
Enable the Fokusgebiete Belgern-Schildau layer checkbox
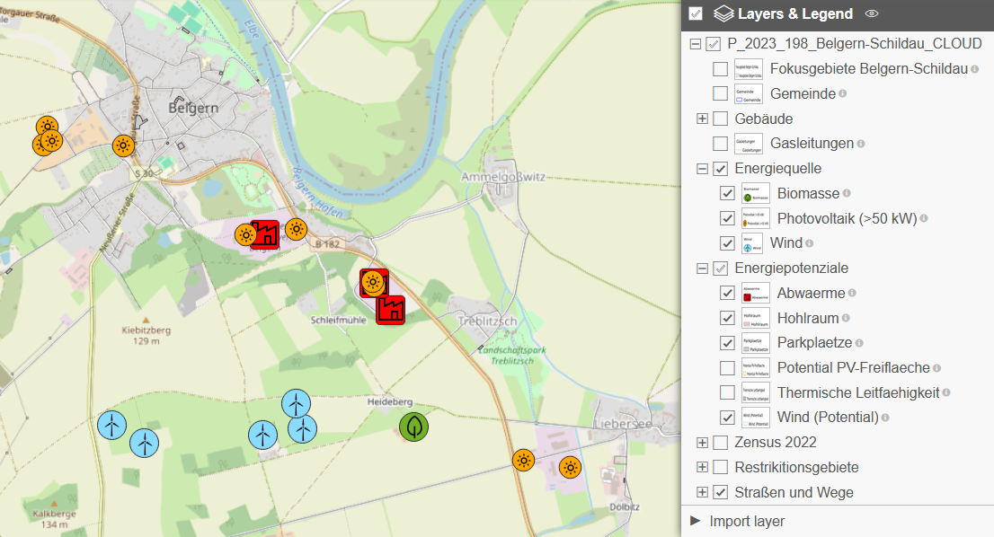tap(720, 69)
